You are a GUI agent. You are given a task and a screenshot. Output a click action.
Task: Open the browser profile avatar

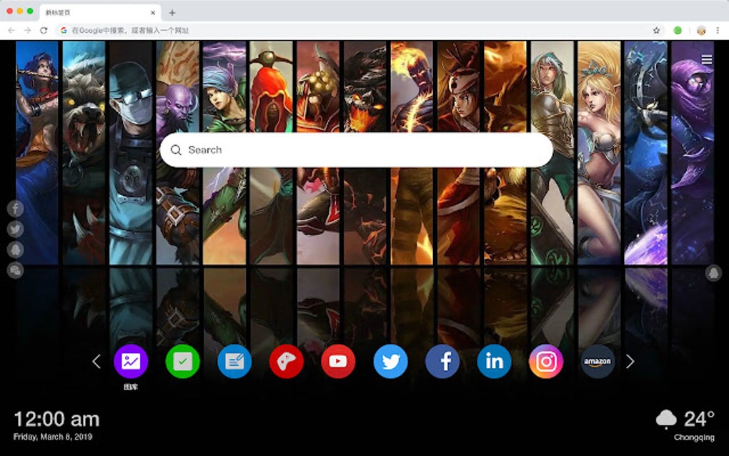click(x=701, y=31)
